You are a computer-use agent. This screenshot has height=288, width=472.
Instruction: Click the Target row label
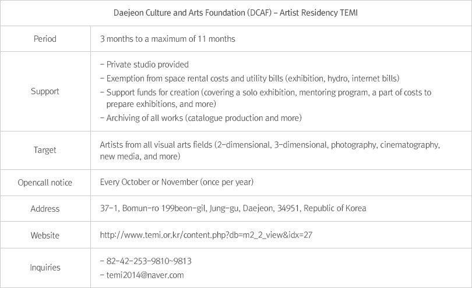click(45, 150)
